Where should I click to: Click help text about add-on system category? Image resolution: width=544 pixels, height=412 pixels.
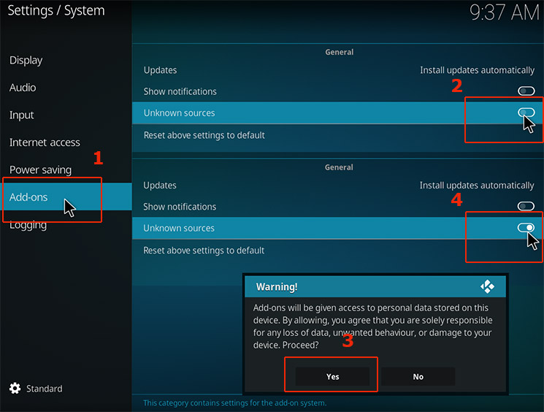coord(235,403)
